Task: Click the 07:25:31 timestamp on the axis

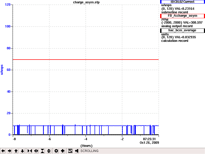Action: [x=149, y=139]
